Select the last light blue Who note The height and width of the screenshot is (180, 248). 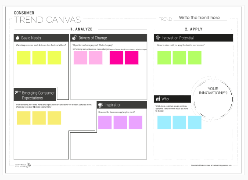pos(195,123)
